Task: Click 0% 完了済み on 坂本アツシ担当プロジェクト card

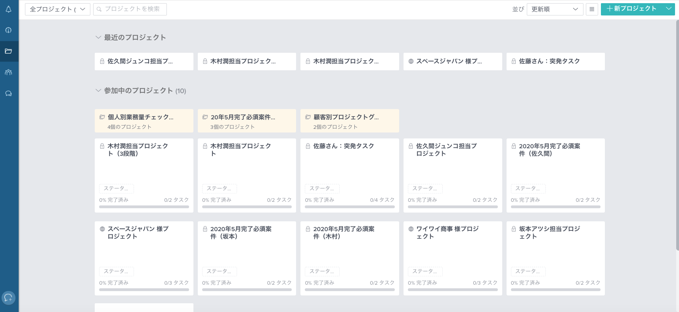Action: tap(525, 283)
